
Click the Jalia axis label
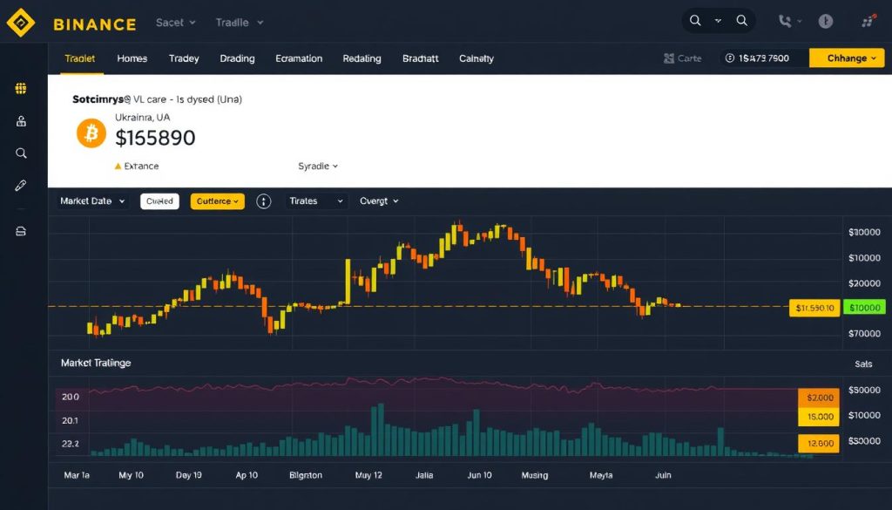(x=424, y=475)
